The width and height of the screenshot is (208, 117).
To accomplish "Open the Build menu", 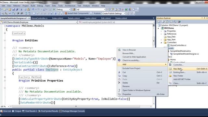I will 33,6.
